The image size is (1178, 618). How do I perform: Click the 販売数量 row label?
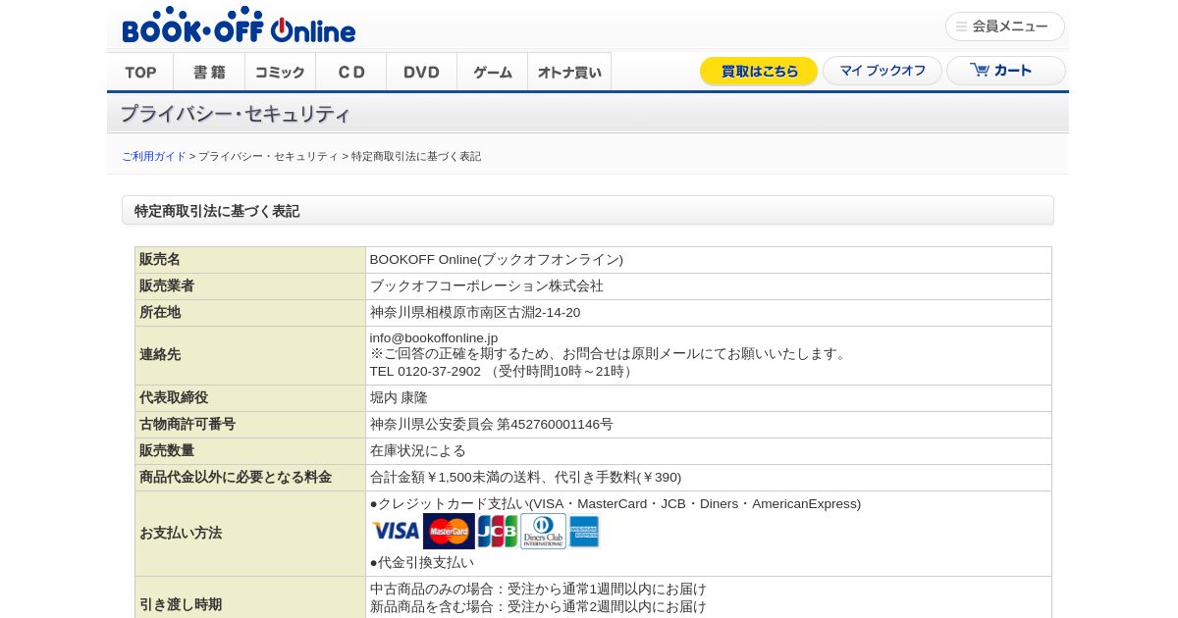pos(250,451)
